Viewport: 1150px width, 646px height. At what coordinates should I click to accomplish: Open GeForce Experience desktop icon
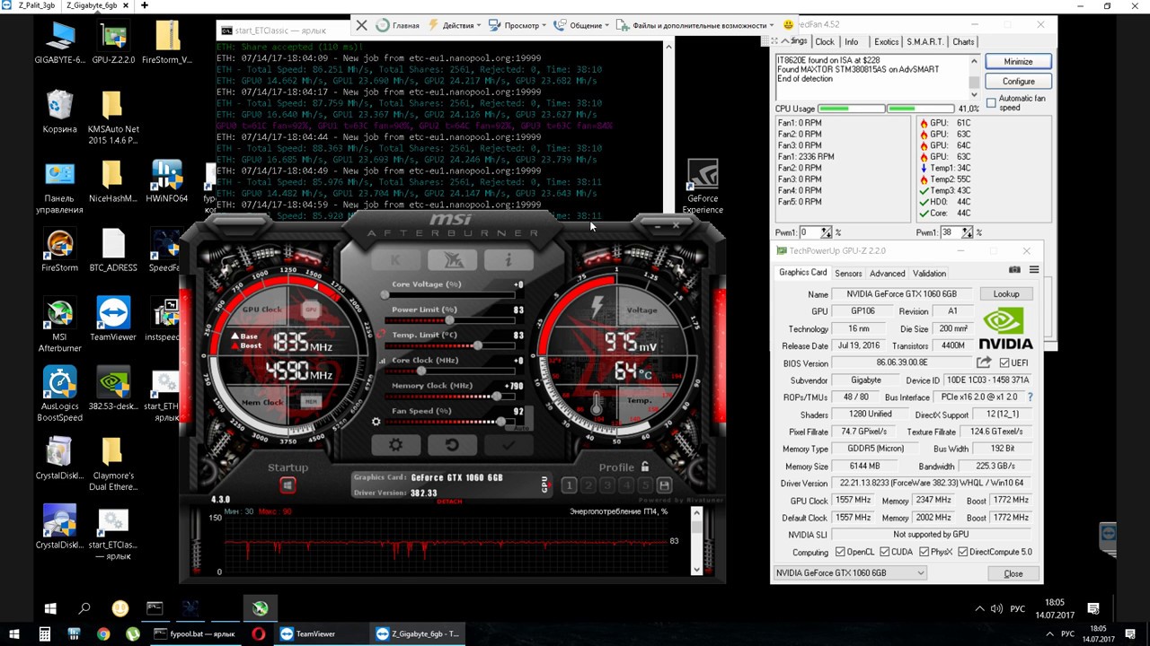point(703,187)
